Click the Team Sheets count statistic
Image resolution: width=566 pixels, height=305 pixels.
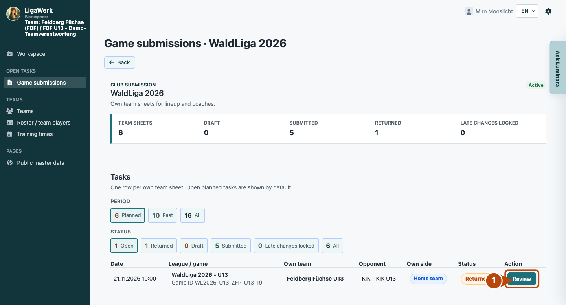(x=135, y=129)
